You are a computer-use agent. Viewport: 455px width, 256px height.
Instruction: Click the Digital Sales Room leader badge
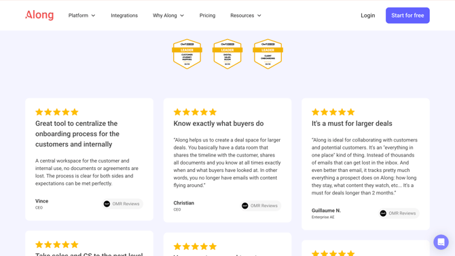[227, 54]
